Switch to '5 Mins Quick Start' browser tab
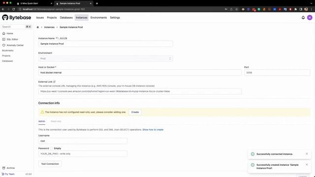This screenshot has height=177, width=315. (34, 3)
